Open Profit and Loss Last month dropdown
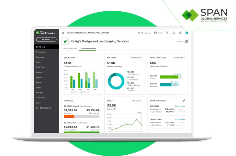This screenshot has height=156, width=236. (180, 58)
